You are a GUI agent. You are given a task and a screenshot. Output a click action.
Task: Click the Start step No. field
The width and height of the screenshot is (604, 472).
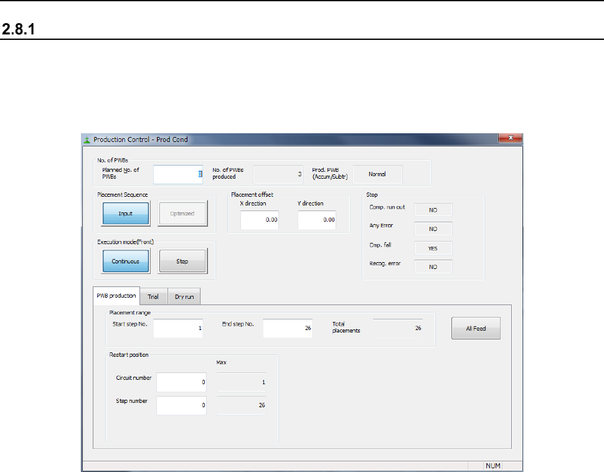coord(178,328)
